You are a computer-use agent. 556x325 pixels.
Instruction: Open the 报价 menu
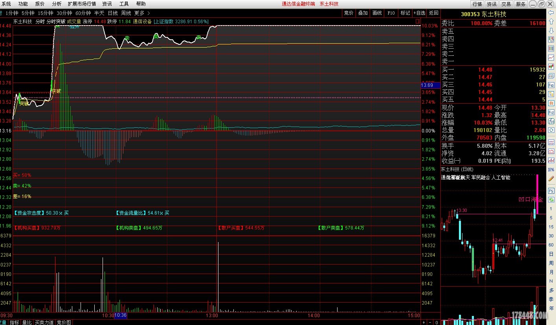point(40,4)
